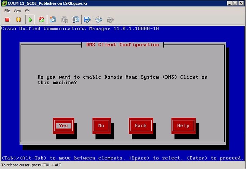246x169 pixels.
Task: Maximize the console window
Action: [235, 3]
